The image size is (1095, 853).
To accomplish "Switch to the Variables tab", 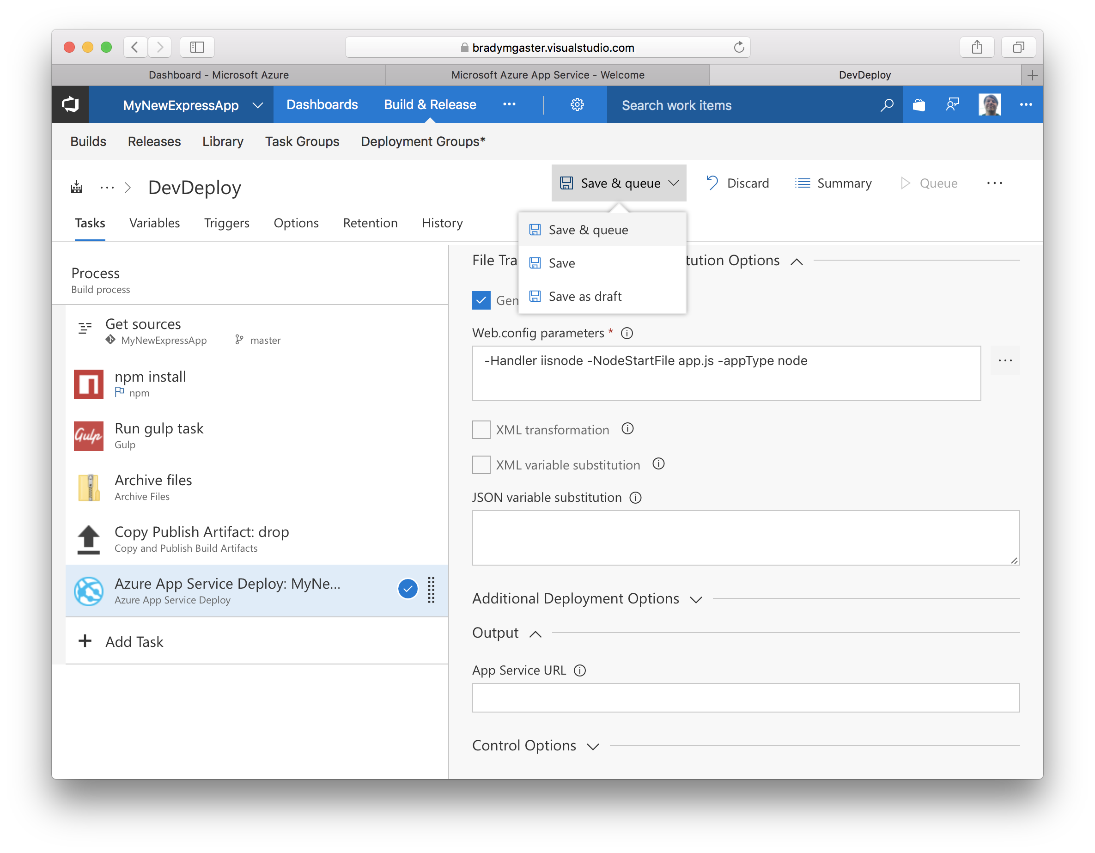I will pos(154,223).
